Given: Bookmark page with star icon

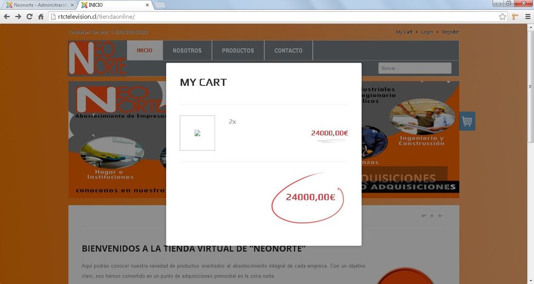Looking at the screenshot, I should click(x=502, y=16).
